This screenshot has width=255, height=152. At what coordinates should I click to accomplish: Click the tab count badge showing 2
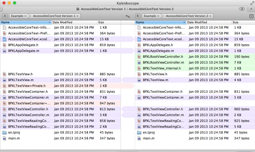(242, 9)
